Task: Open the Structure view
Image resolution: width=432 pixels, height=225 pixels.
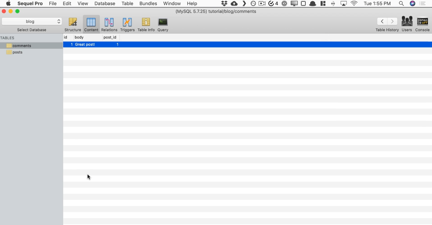Action: pos(73,24)
